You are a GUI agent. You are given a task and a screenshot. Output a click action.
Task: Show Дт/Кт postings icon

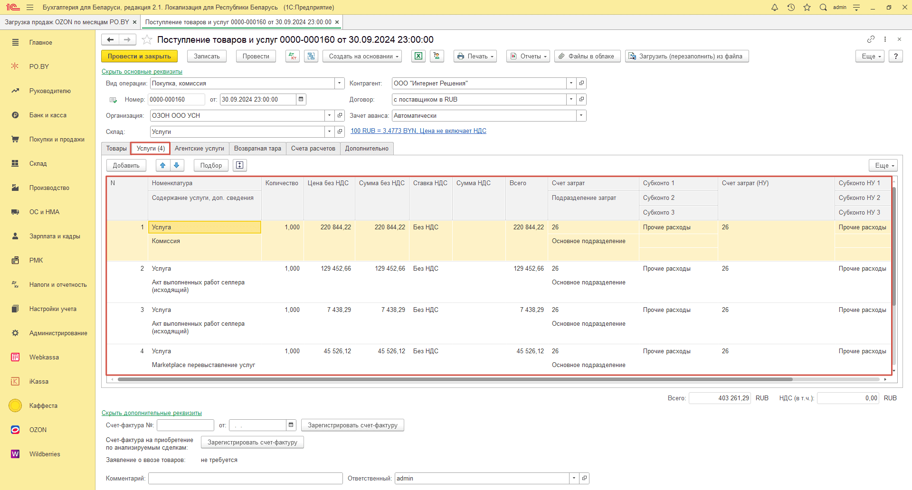pos(293,56)
